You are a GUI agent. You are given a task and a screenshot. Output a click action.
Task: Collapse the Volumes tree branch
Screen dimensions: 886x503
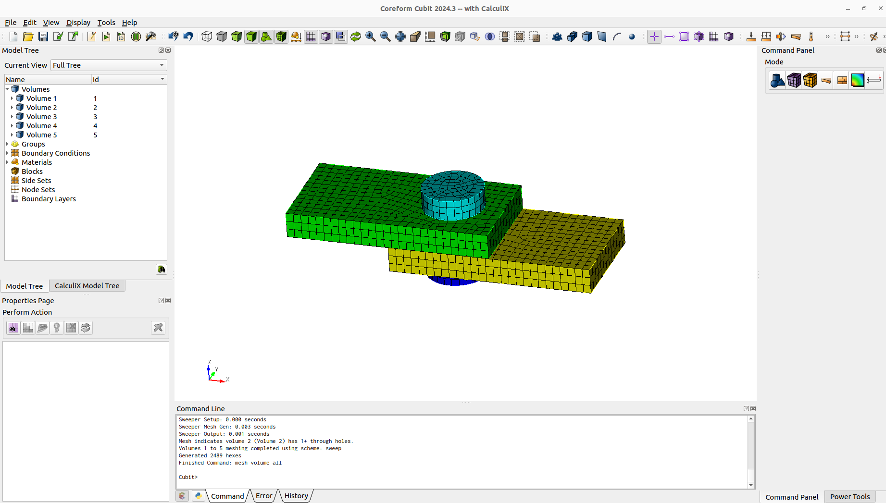click(x=7, y=89)
